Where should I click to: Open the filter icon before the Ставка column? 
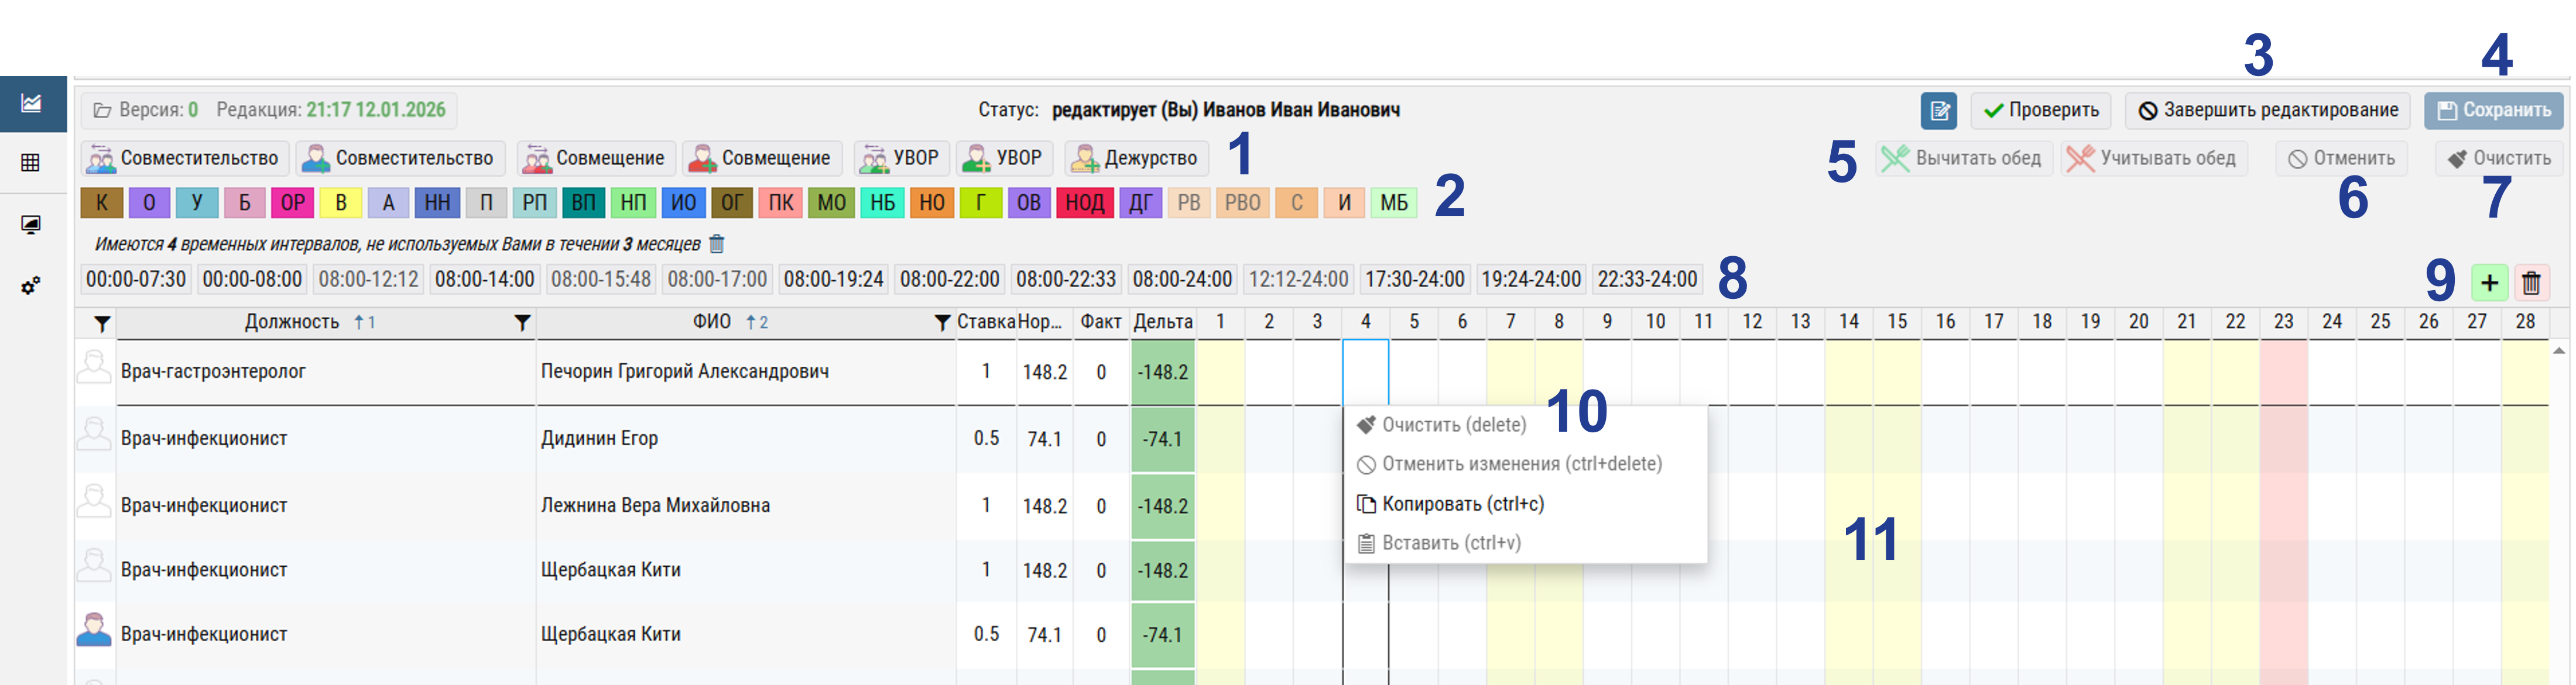941,322
